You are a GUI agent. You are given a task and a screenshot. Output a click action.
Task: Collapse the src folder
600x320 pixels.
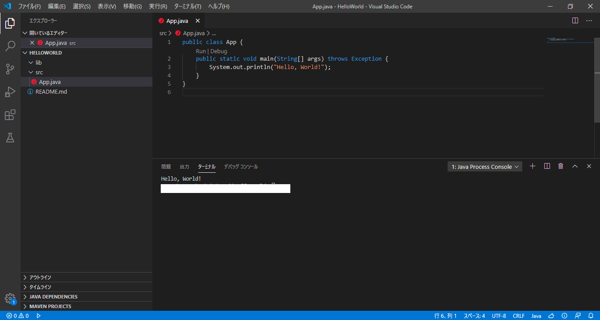(x=87, y=72)
